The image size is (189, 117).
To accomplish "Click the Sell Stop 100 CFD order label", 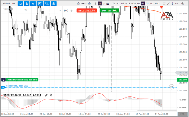I will 22,80.
